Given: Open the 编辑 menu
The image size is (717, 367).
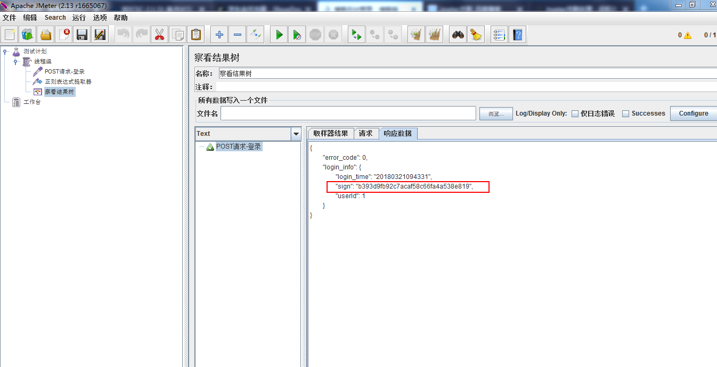Looking at the screenshot, I should pos(30,18).
